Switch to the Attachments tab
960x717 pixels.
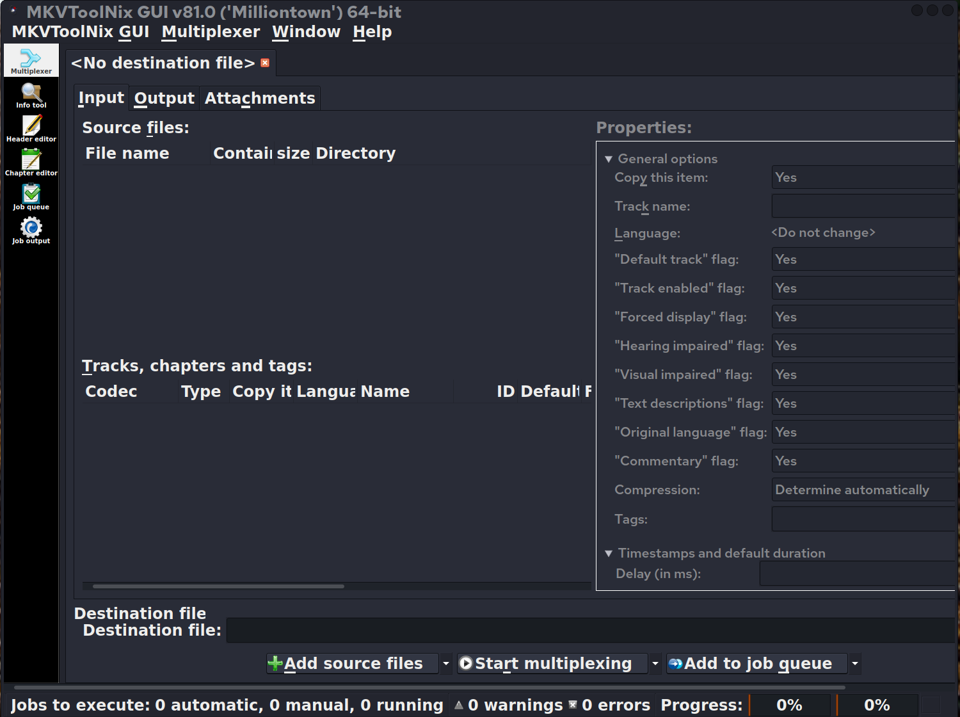[259, 98]
